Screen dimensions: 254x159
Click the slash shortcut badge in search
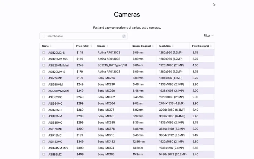(x=124, y=36)
